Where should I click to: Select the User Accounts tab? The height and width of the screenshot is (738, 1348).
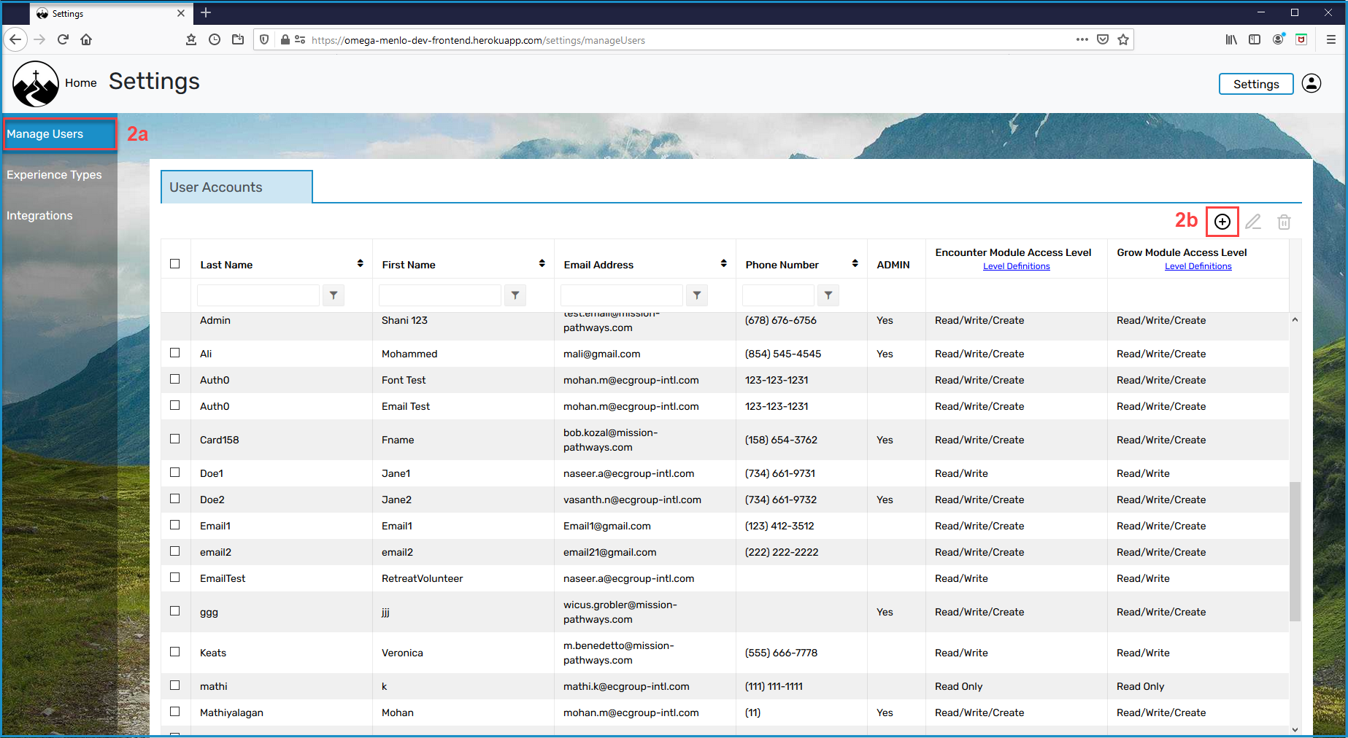coord(236,187)
